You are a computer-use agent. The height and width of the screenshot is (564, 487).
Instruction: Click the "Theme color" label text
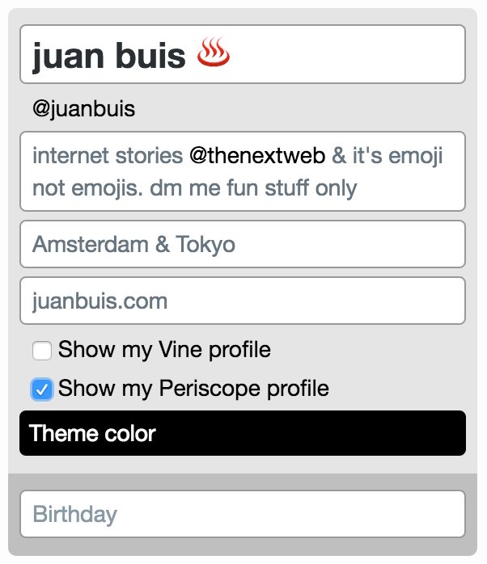coord(92,433)
